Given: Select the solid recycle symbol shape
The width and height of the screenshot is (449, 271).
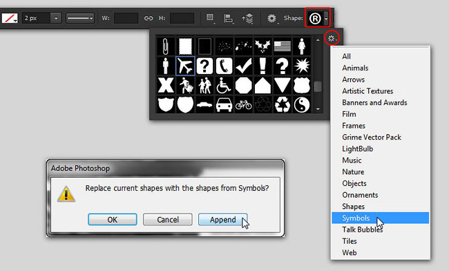Looking at the screenshot, I should click(x=283, y=104).
